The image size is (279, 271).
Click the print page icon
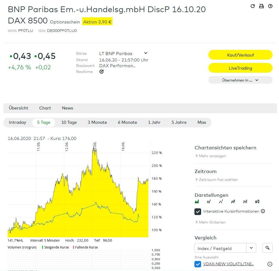(x=261, y=6)
